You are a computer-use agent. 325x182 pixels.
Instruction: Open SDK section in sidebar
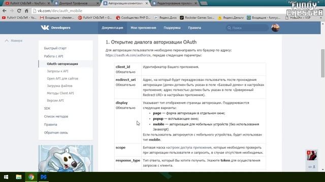click(47, 108)
